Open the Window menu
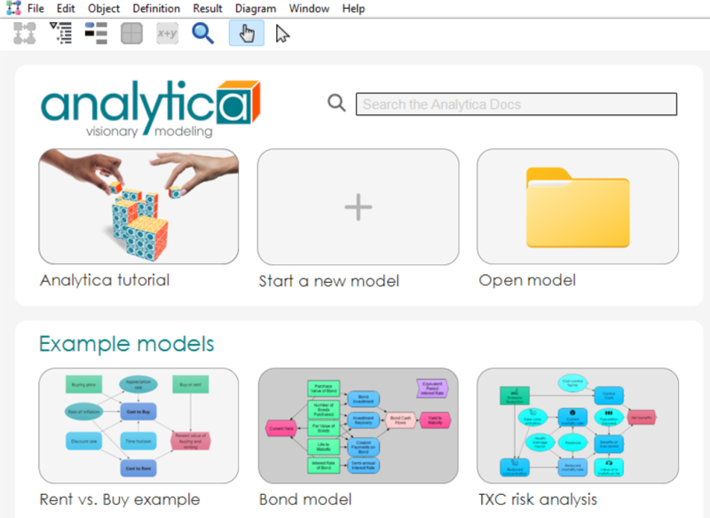710x518 pixels. [309, 9]
